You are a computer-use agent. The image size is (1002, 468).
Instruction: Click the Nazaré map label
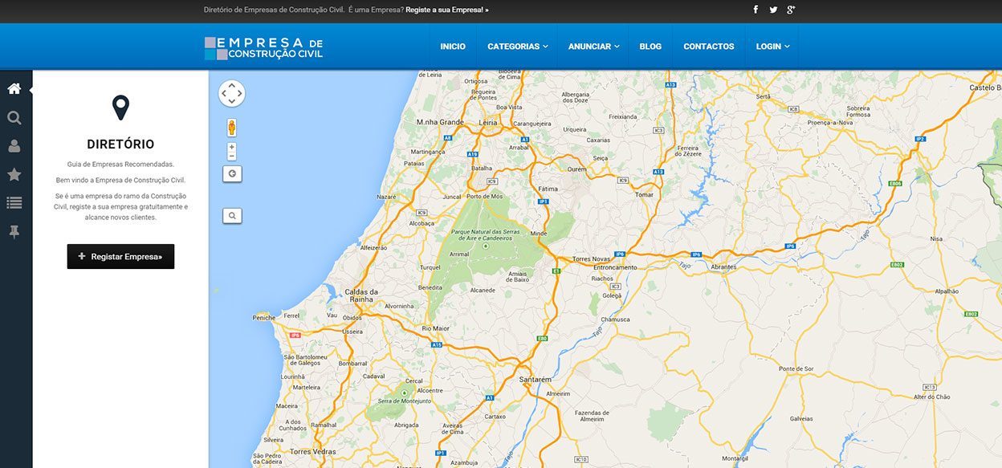[x=386, y=197]
